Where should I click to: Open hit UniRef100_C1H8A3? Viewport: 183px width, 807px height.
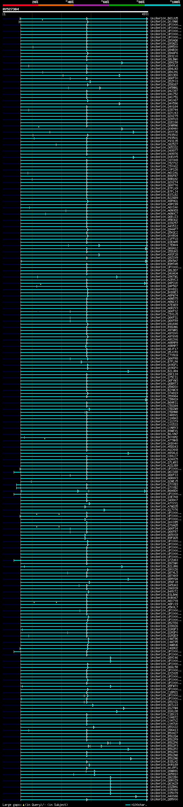click(x=164, y=419)
